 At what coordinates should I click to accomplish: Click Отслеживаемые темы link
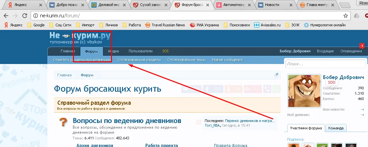click(186, 60)
